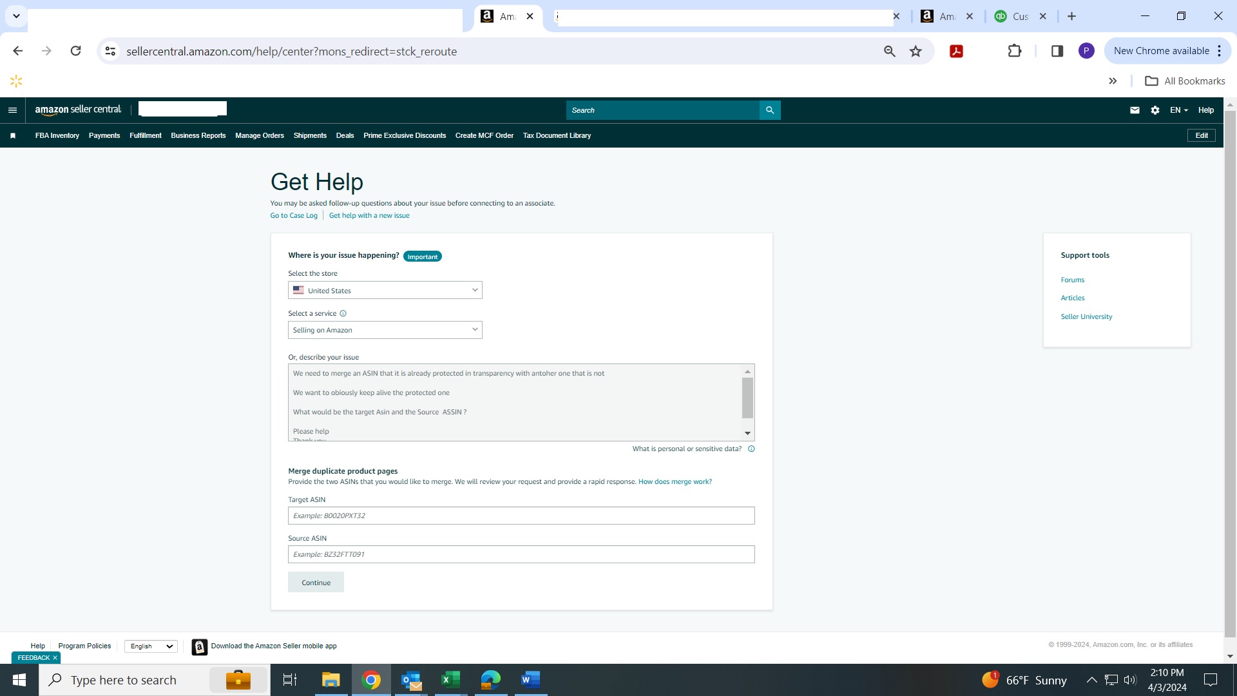Open the EN language dropdown
1237x696 pixels.
coord(1178,110)
